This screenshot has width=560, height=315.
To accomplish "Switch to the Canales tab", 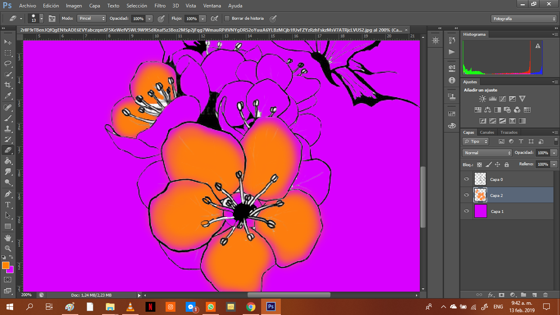I will pos(487,132).
